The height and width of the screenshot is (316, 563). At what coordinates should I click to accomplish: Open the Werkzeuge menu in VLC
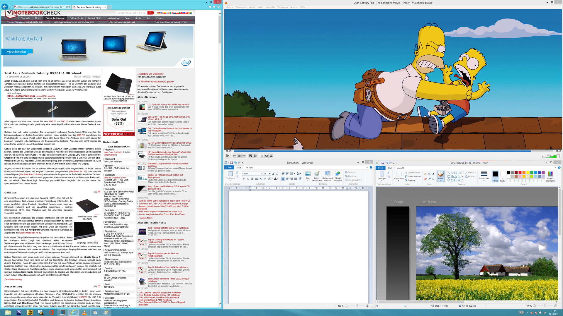(283, 7)
